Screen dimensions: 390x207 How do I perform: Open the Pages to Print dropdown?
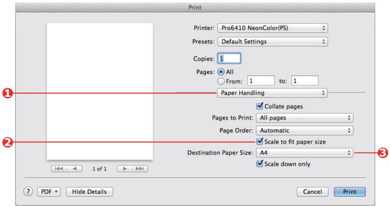[x=305, y=118]
